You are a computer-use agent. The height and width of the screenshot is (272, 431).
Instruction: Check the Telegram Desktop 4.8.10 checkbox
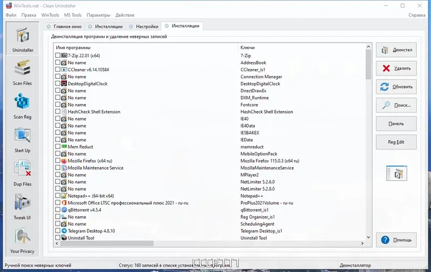click(x=58, y=231)
